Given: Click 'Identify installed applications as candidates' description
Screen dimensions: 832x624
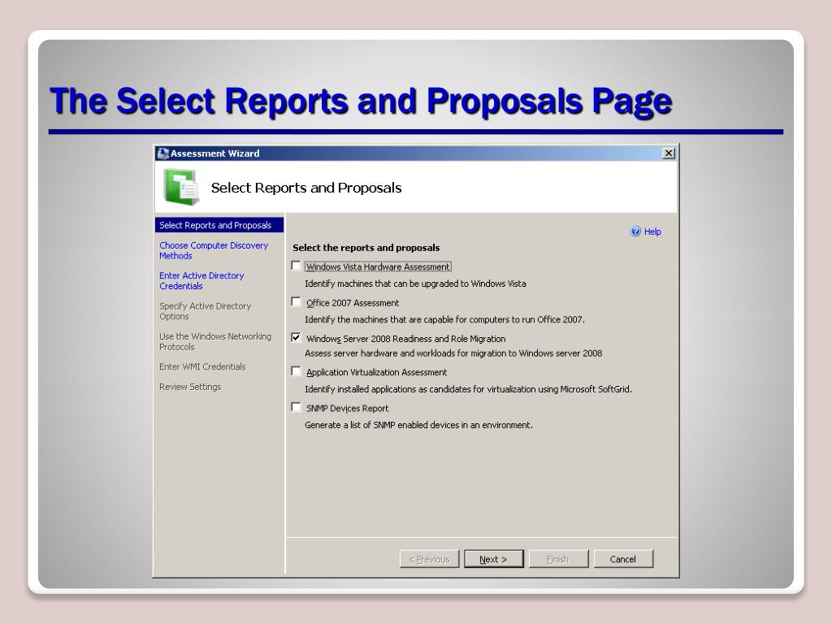Looking at the screenshot, I should click(x=468, y=389).
